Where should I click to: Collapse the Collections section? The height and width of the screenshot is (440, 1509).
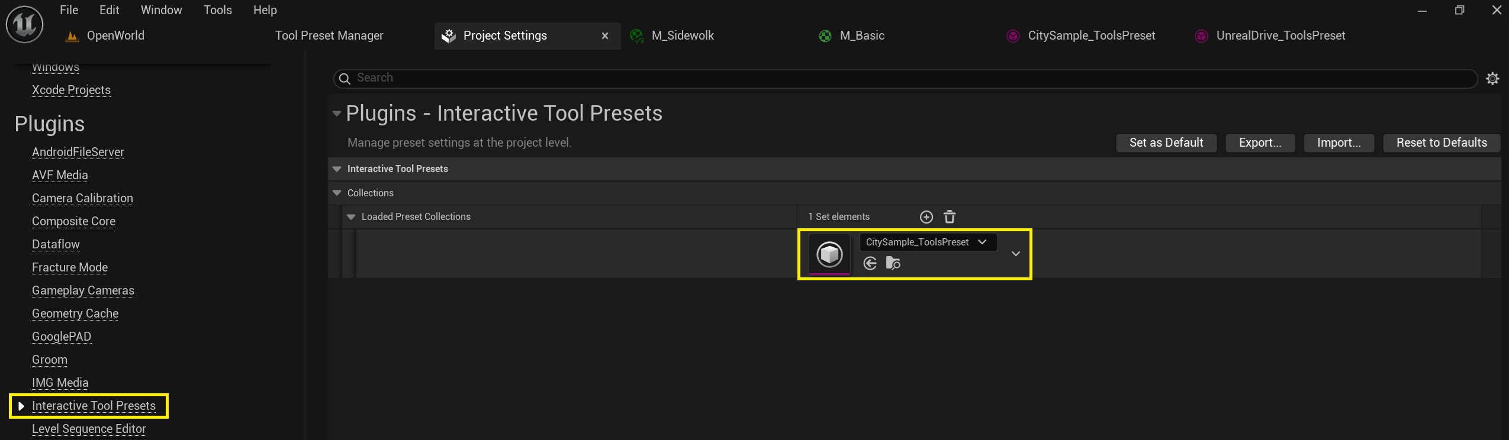pos(337,193)
